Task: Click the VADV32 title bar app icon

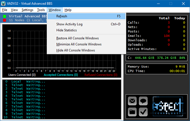Action: (3, 4)
